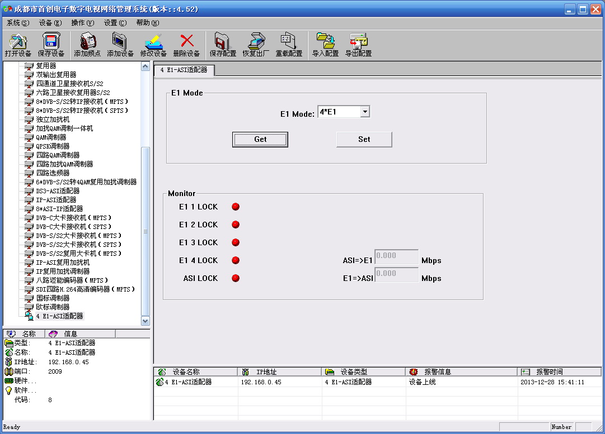Click the 设备名称 column header
Viewport: 605px width, 434px height.
pyautogui.click(x=196, y=372)
